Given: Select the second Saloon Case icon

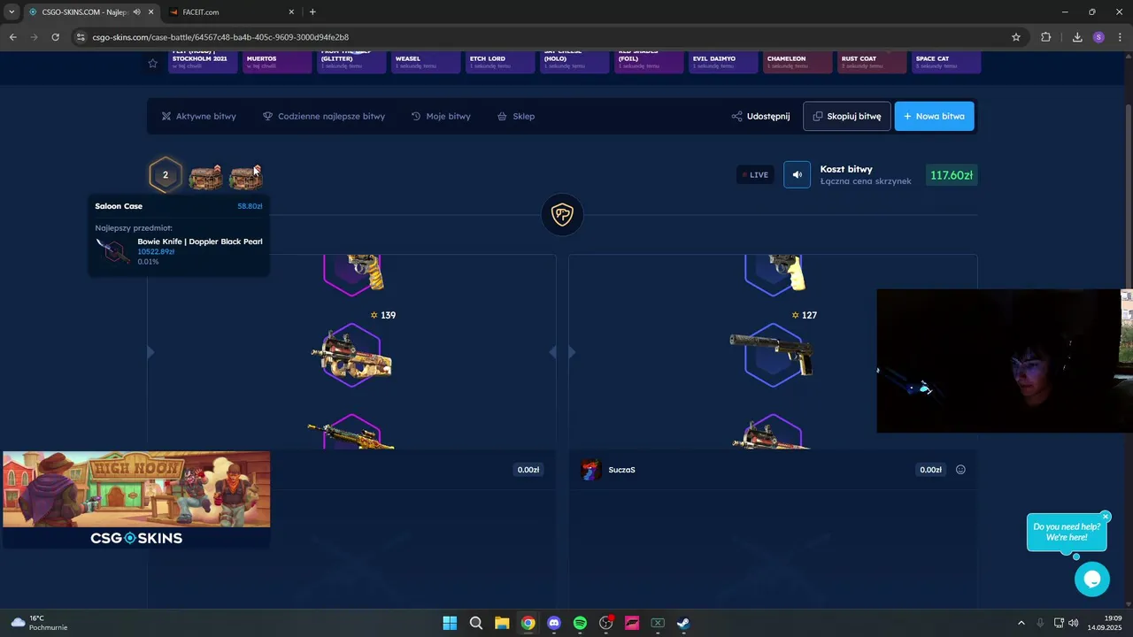Looking at the screenshot, I should tap(245, 176).
